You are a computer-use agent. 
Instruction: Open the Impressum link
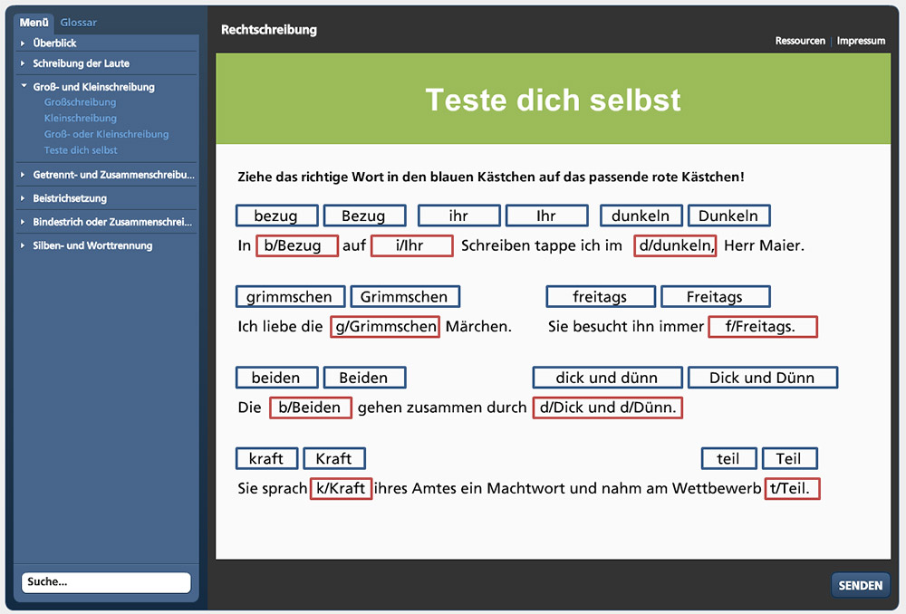[x=861, y=41]
